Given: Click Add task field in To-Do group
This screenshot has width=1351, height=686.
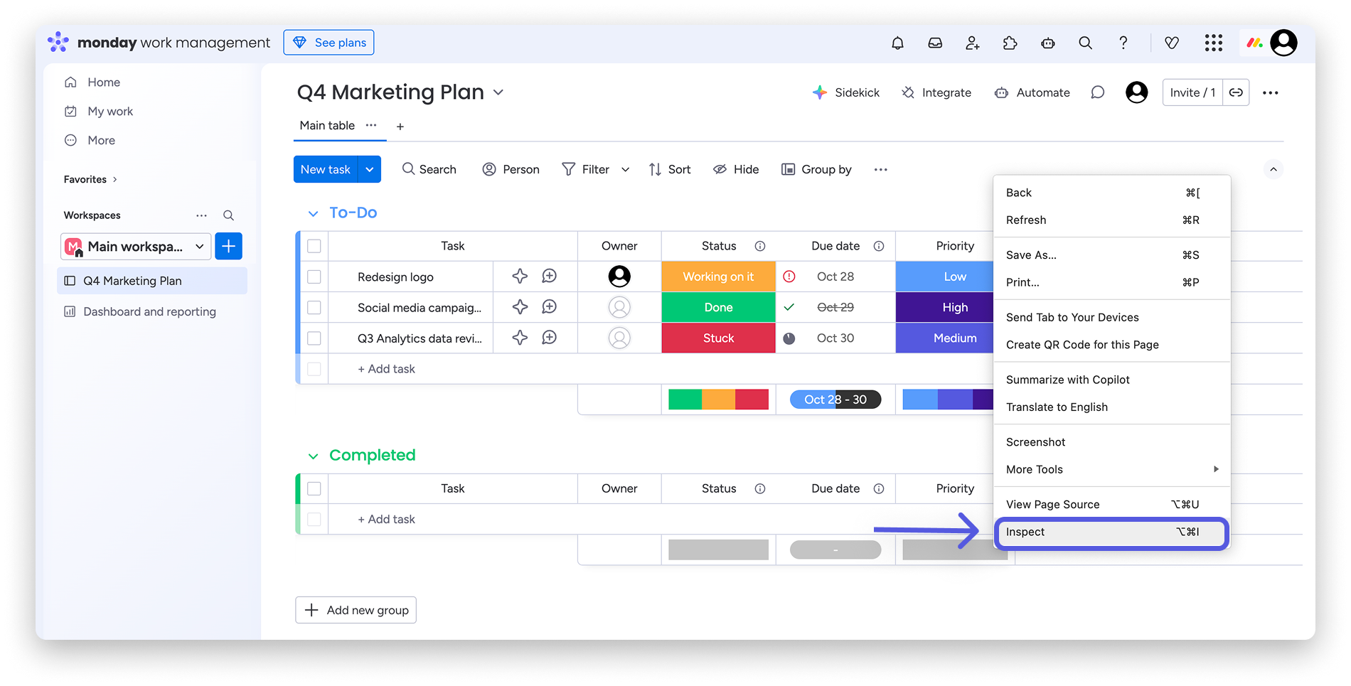Looking at the screenshot, I should [x=452, y=369].
